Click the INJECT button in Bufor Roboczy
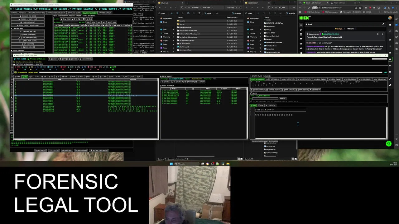The image size is (399, 224). coord(166,82)
